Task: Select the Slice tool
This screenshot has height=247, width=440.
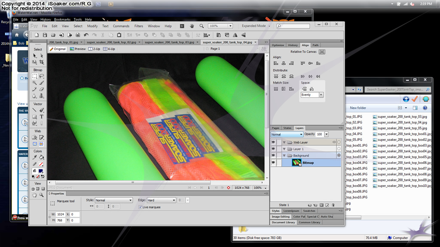Action: pos(42,137)
